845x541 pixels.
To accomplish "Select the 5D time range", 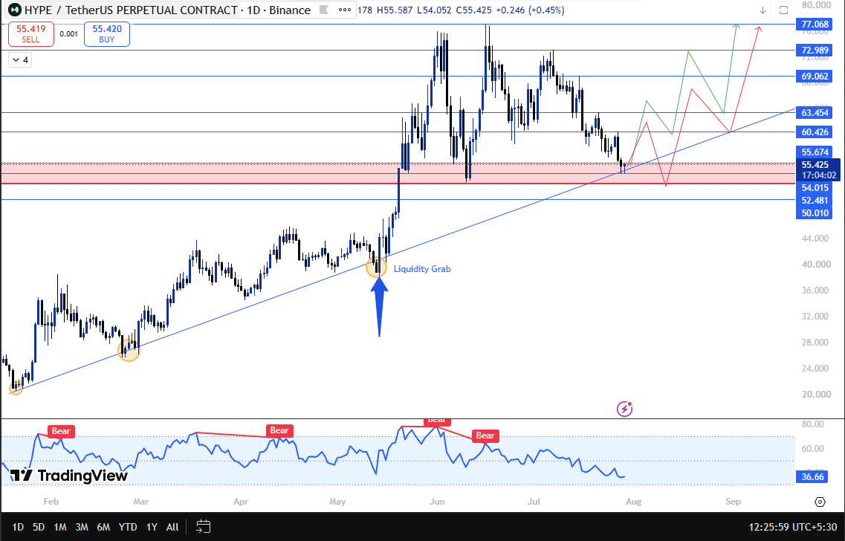I will (39, 527).
